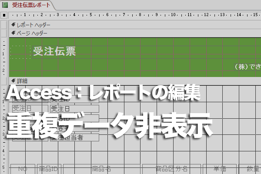Click the green report icon on the tab

(x=5, y=5)
